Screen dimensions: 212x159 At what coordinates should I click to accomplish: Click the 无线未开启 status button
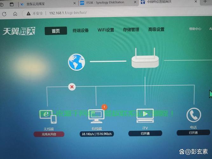[x=49, y=135]
